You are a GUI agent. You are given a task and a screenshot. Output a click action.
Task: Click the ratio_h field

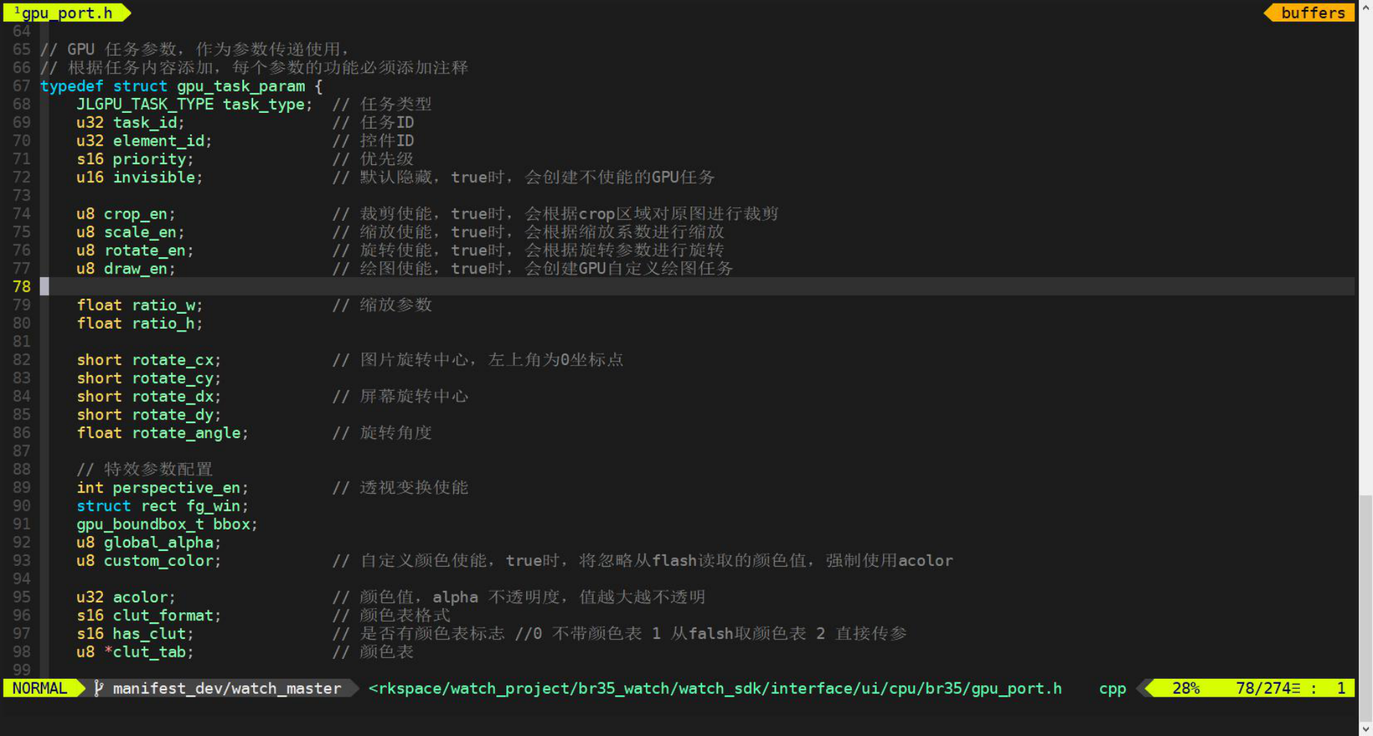click(x=164, y=324)
